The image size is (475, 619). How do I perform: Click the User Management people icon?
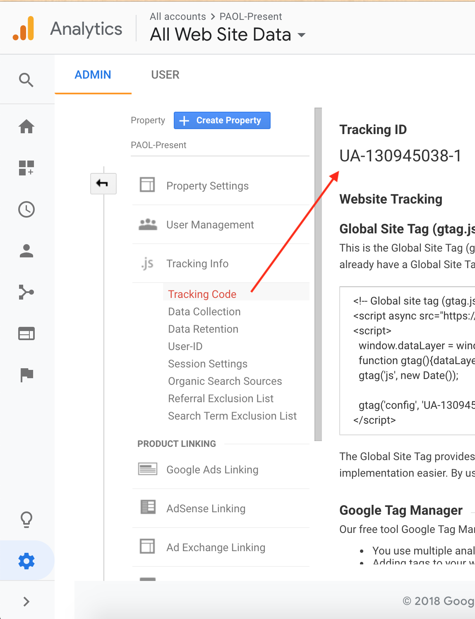click(148, 224)
